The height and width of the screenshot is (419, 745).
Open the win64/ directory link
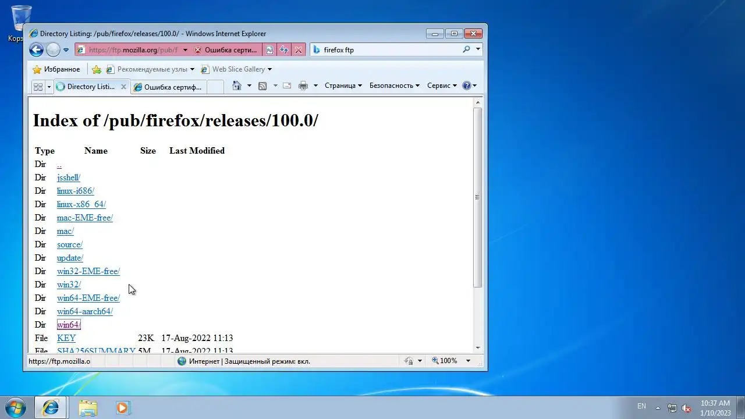click(69, 325)
